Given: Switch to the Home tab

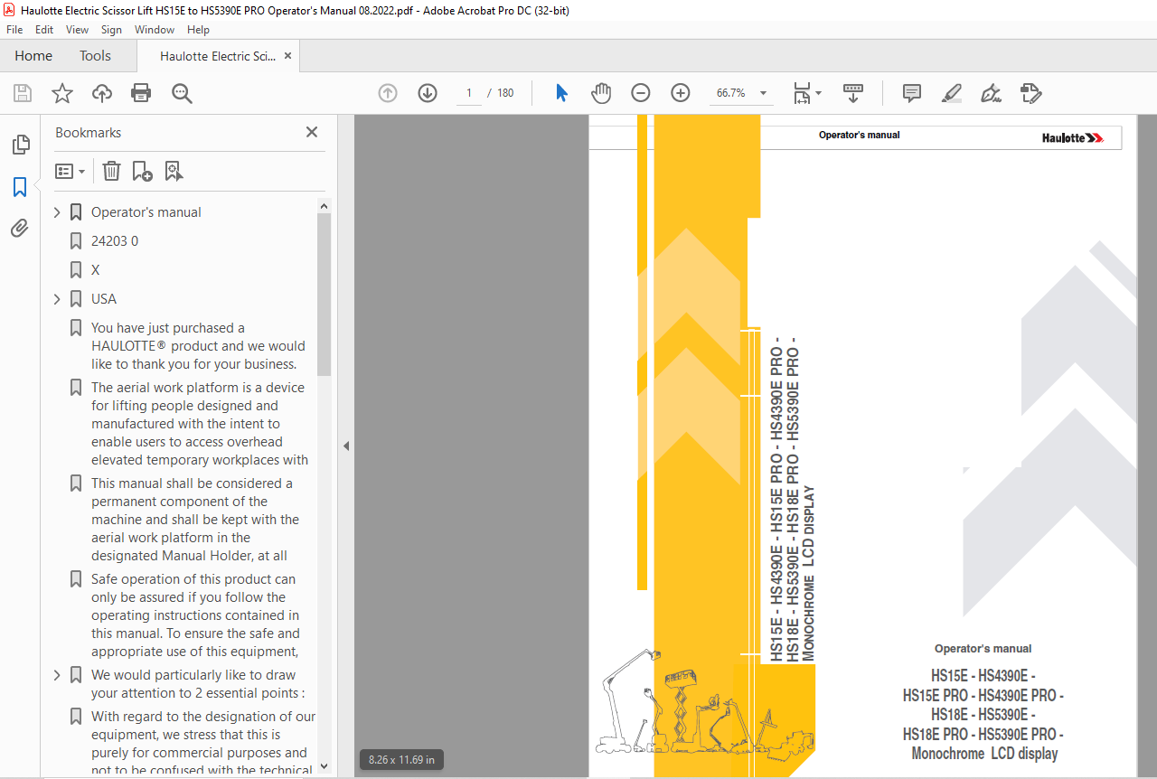Looking at the screenshot, I should coord(33,56).
